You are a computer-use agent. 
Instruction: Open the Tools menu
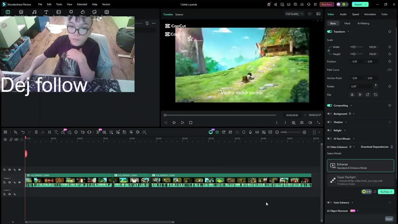pos(59,4)
